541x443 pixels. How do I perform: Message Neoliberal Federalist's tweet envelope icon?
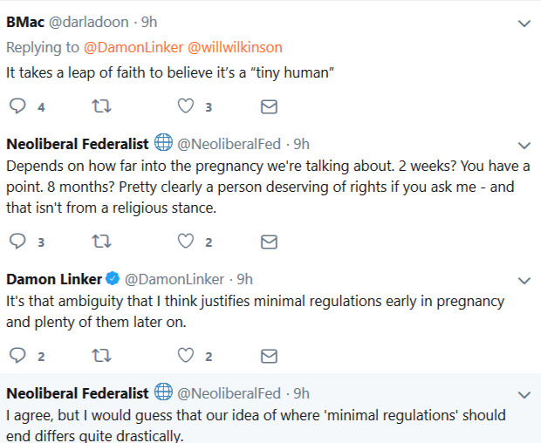click(x=270, y=242)
